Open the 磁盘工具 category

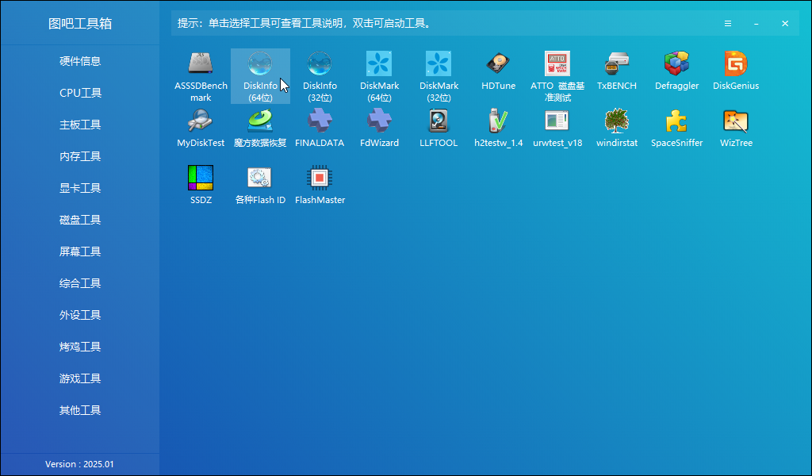coord(80,220)
